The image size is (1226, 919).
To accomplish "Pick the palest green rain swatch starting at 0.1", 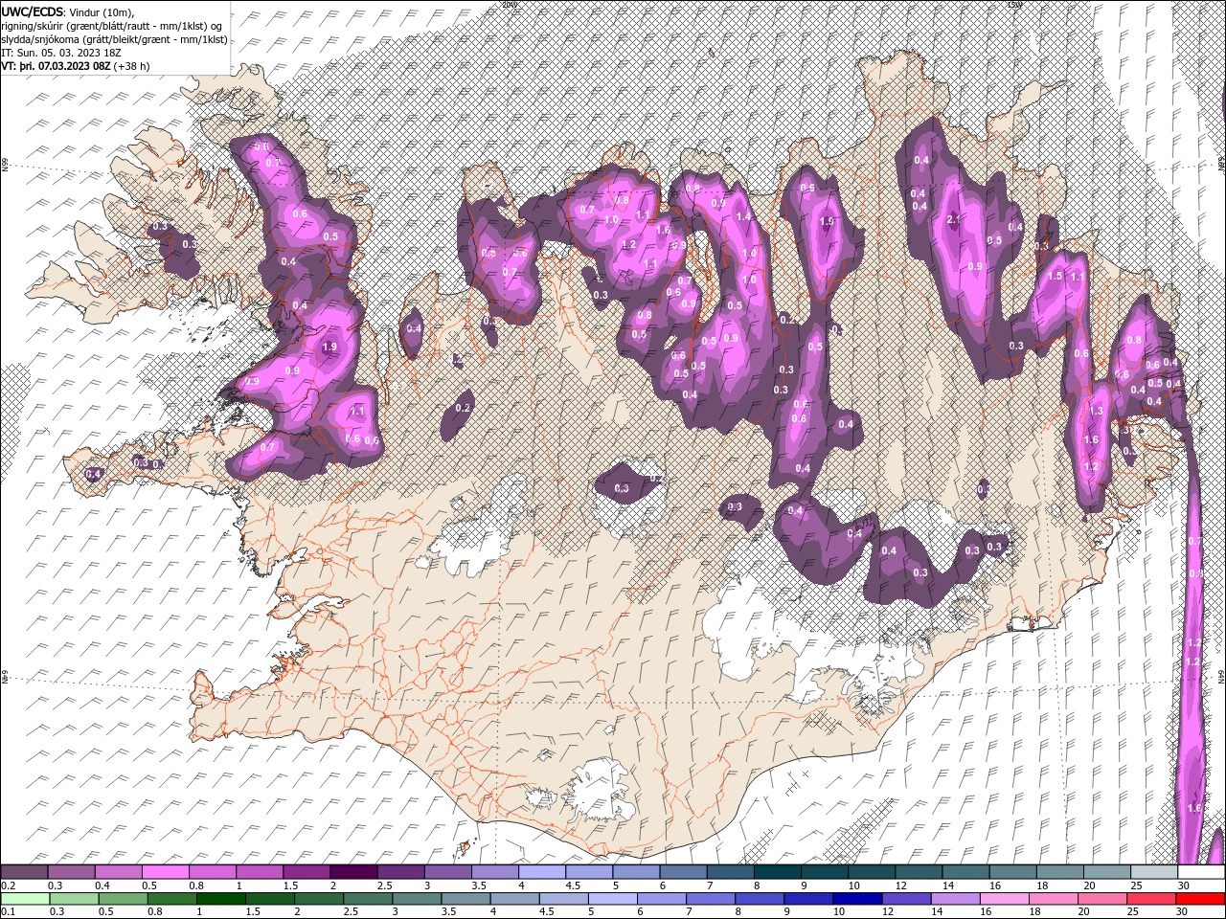I will [25, 899].
